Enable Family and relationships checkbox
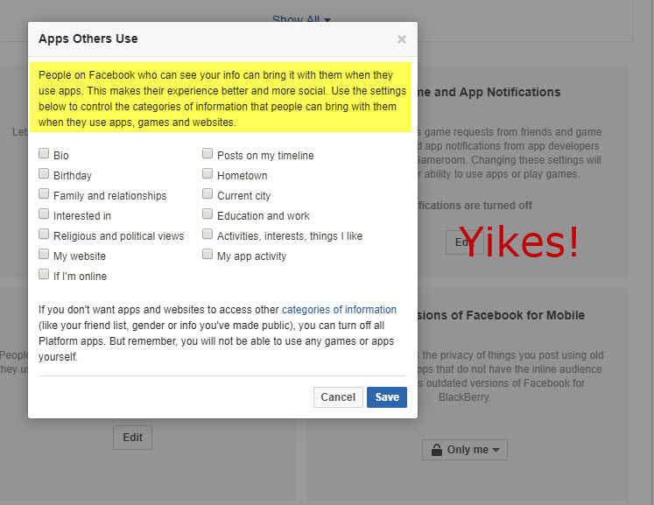Screen dimensions: 654x505 [44, 193]
